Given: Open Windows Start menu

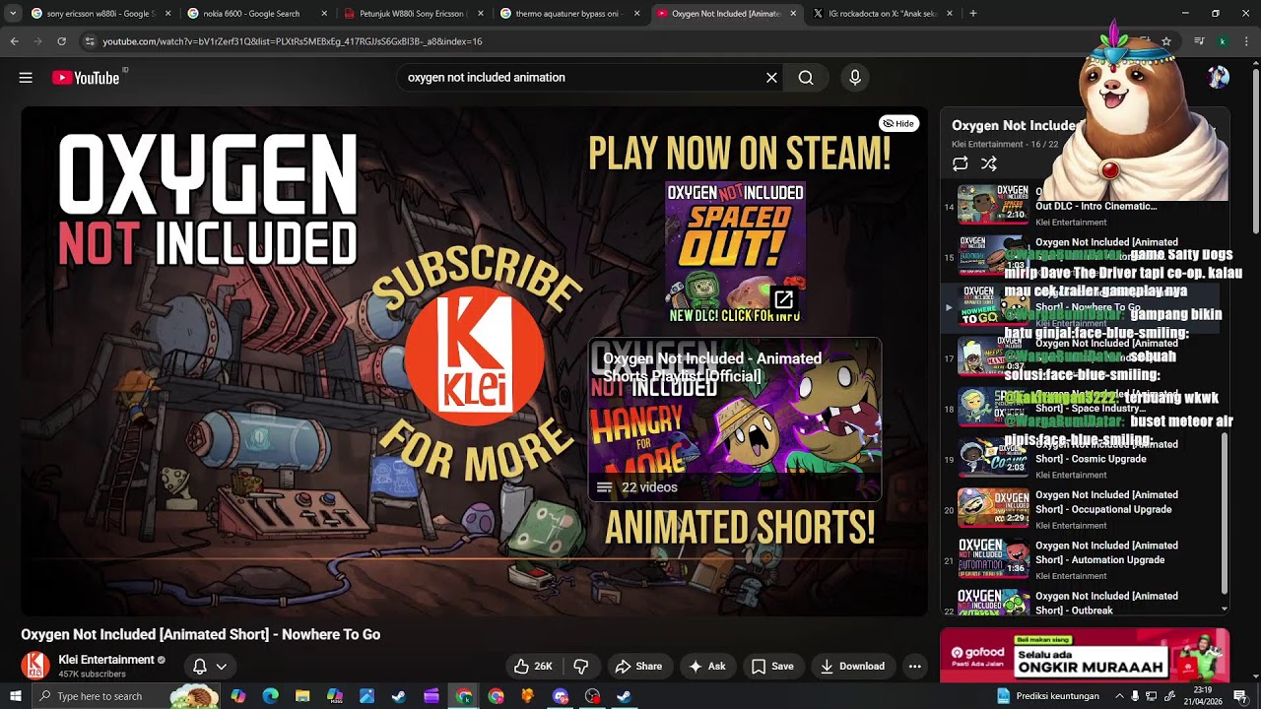Looking at the screenshot, I should pos(15,696).
